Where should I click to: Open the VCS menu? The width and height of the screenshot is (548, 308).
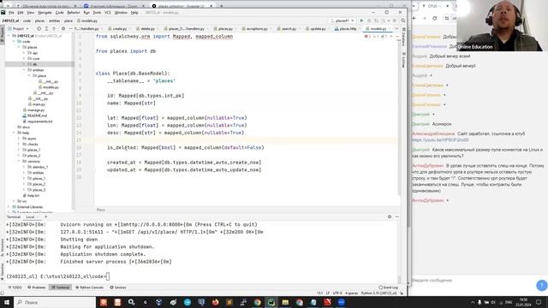(x=108, y=13)
